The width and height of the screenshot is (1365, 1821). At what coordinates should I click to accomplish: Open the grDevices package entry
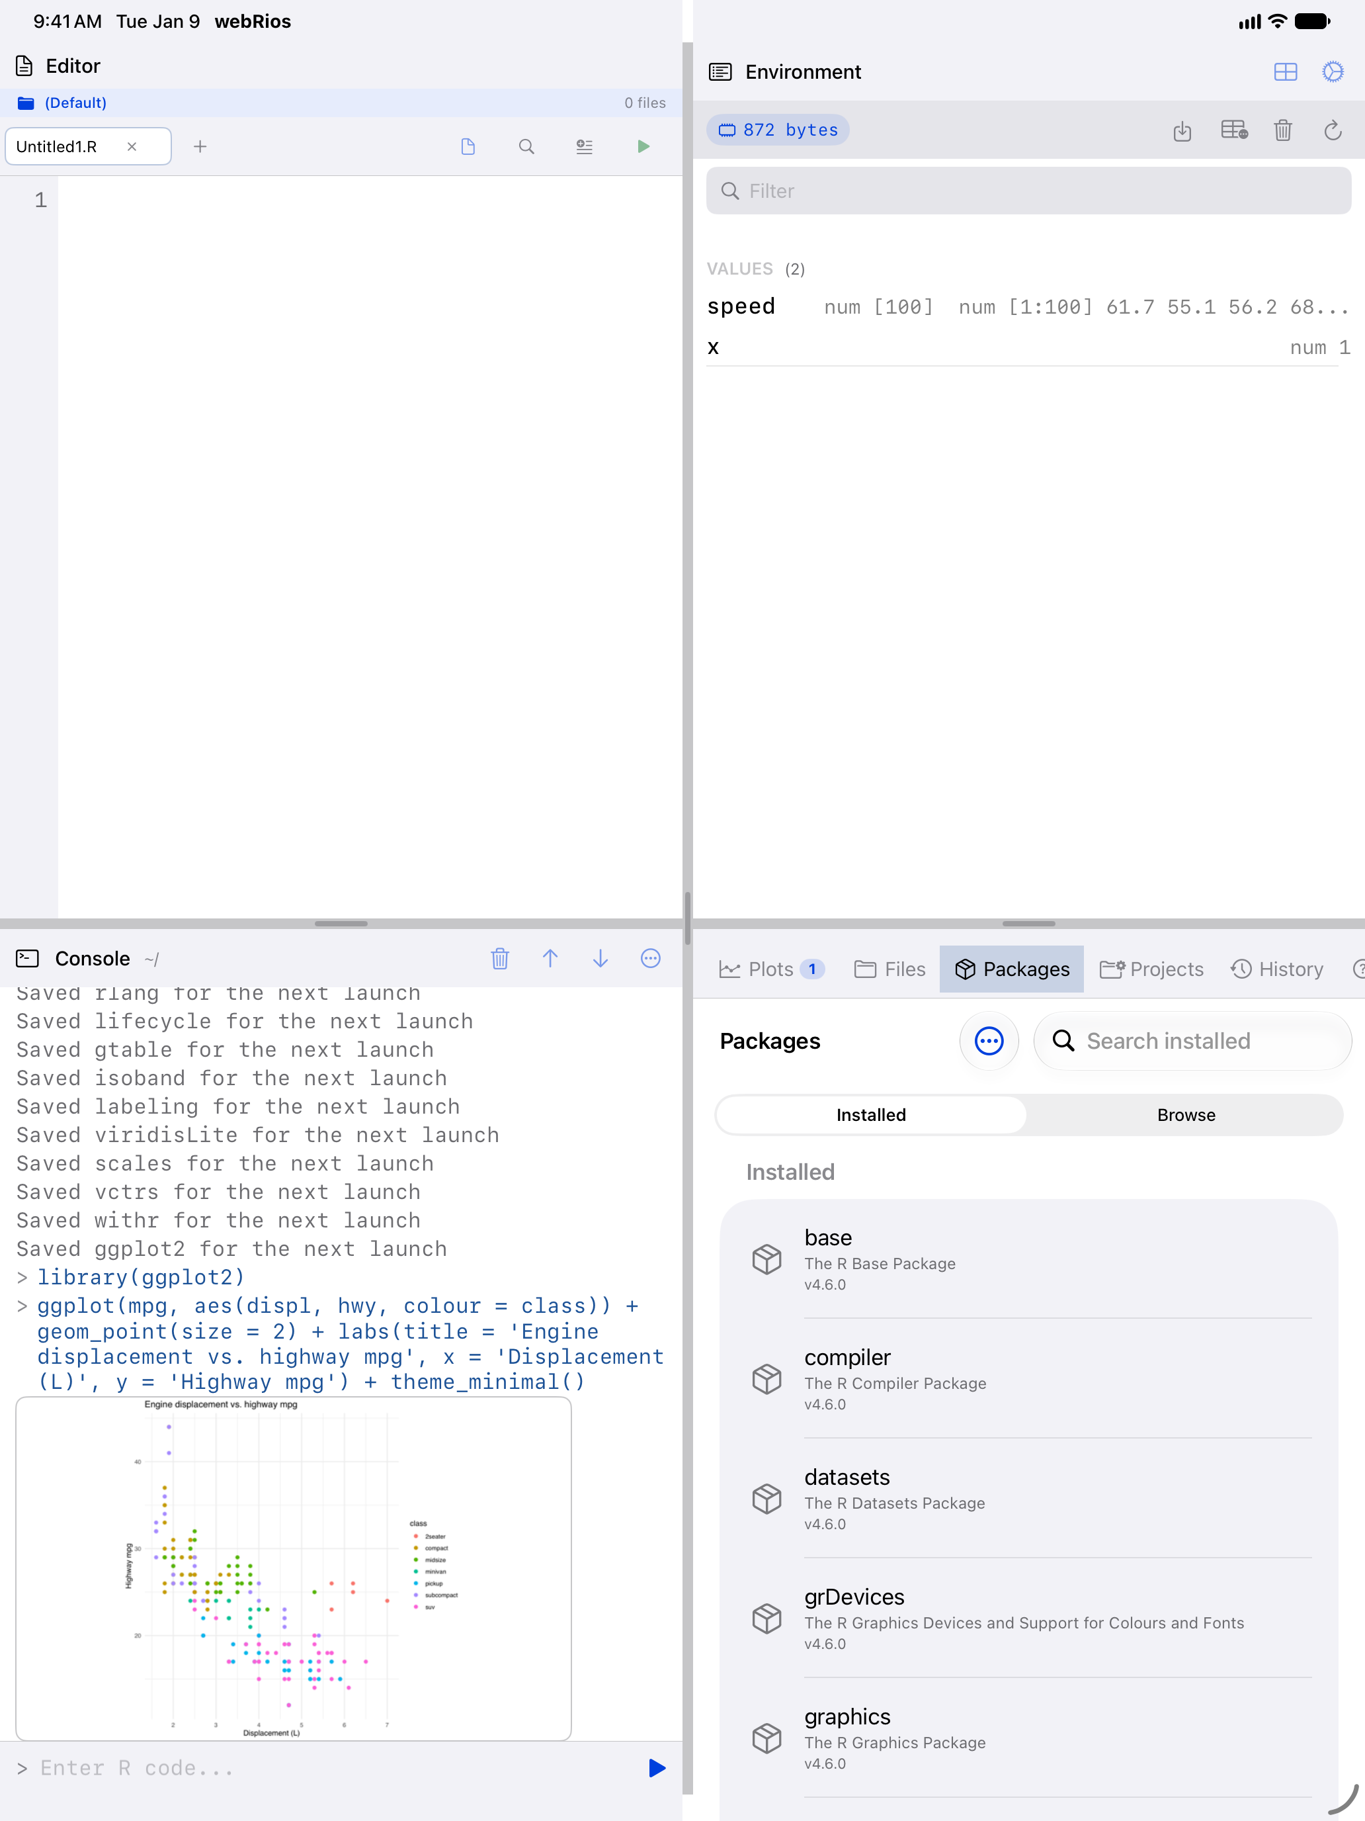pos(1028,1619)
